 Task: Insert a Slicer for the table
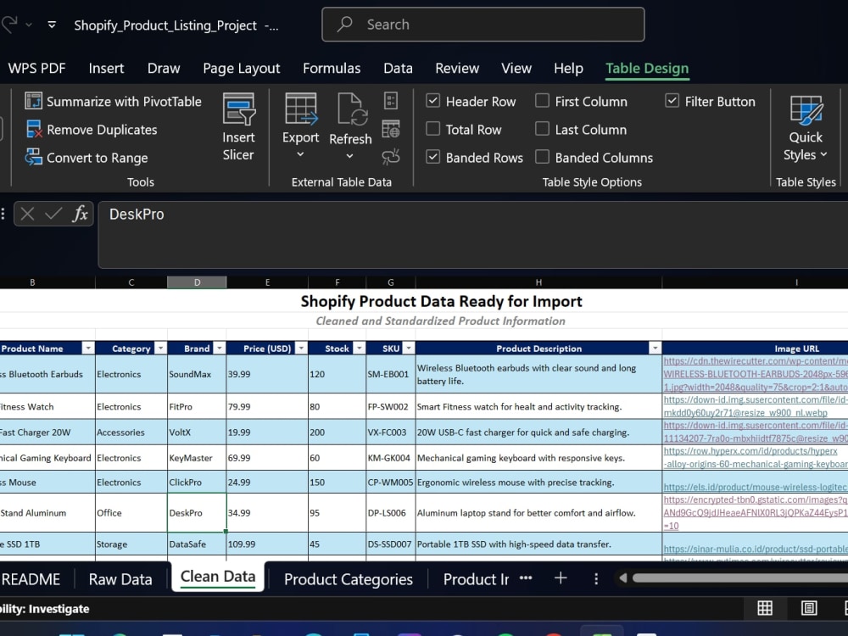pos(238,127)
